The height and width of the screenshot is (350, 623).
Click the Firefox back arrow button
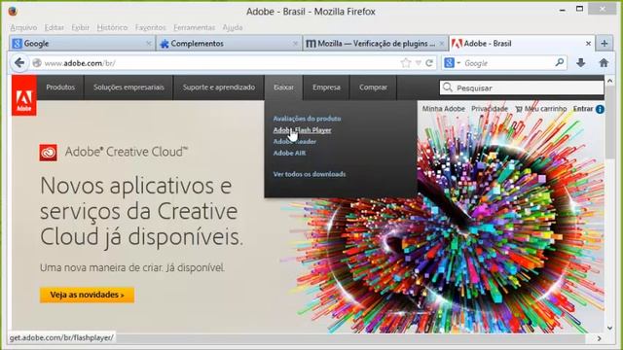(19, 62)
